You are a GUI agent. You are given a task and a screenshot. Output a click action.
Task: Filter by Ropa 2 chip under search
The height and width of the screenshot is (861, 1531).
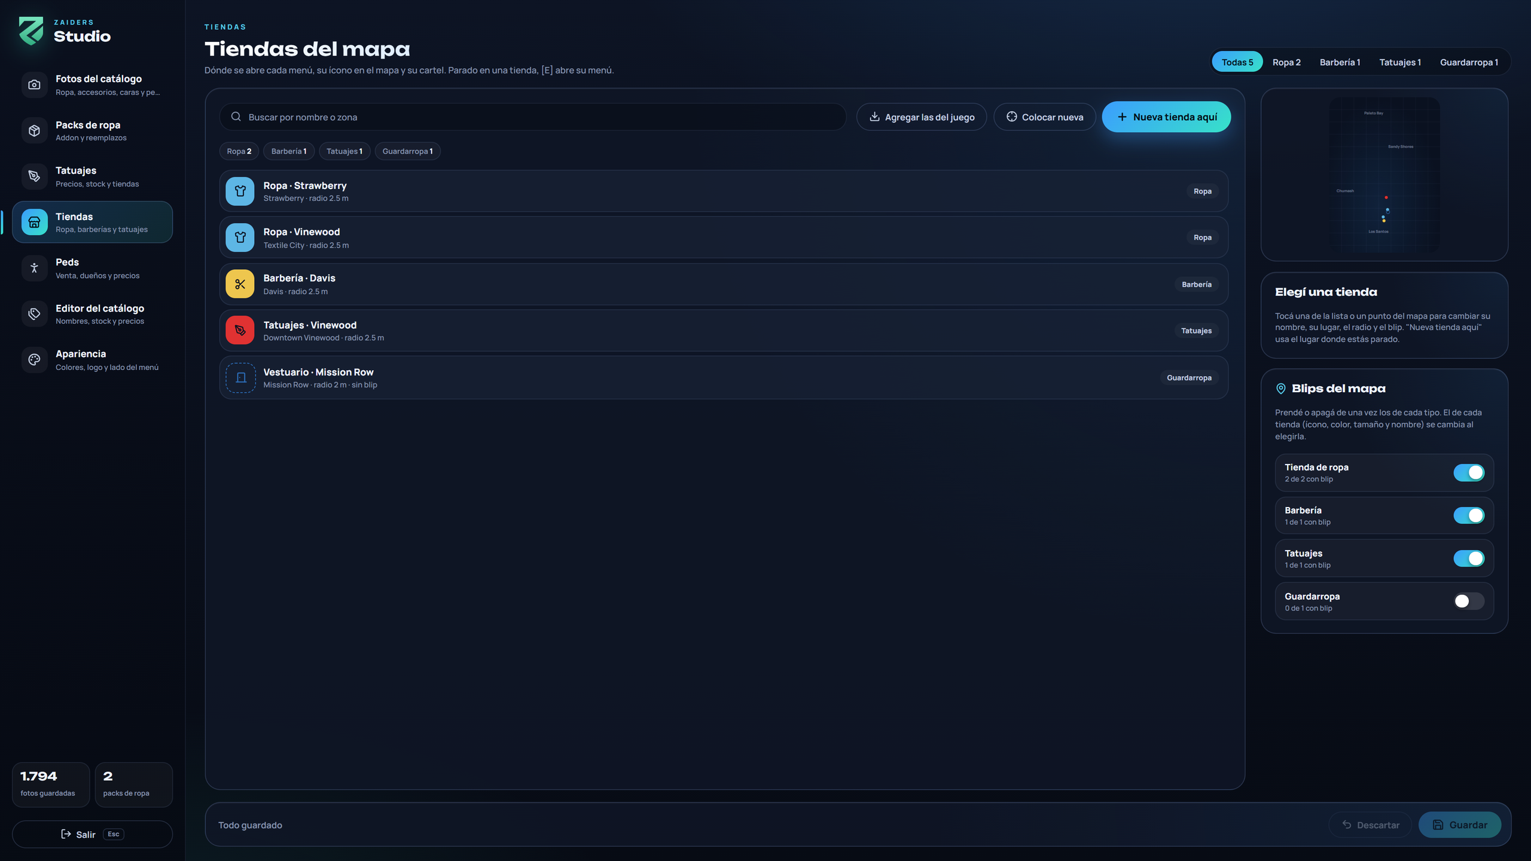[x=239, y=151]
